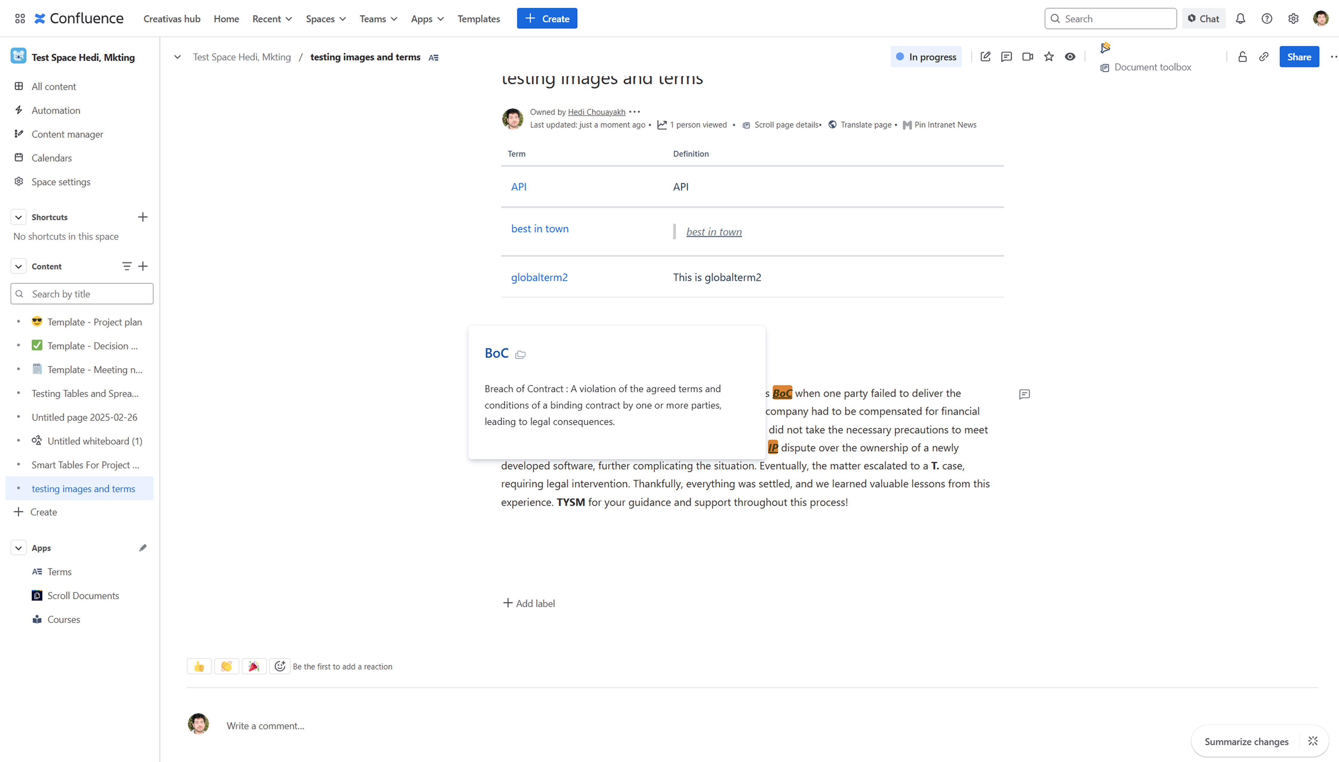
Task: Star this page as favorite
Action: click(x=1049, y=56)
